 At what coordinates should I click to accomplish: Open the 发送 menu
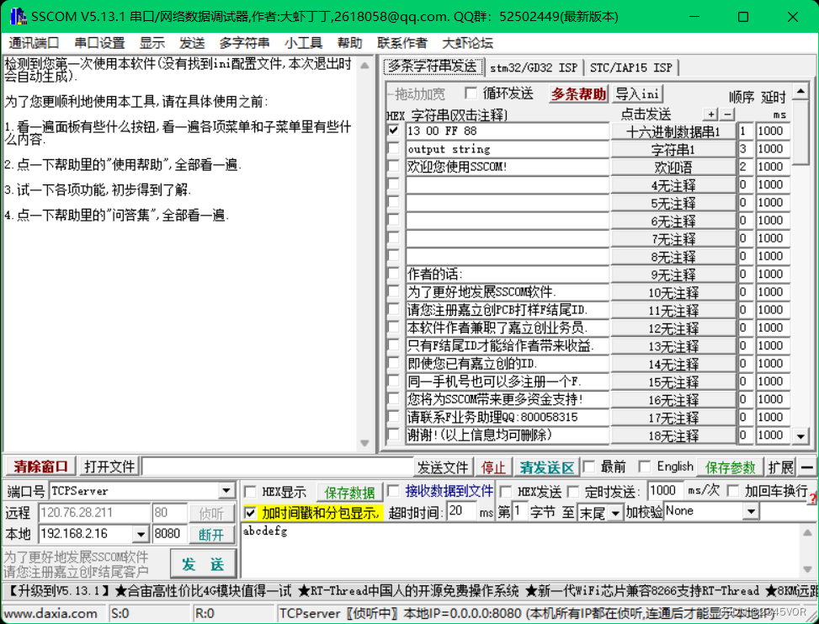(192, 43)
